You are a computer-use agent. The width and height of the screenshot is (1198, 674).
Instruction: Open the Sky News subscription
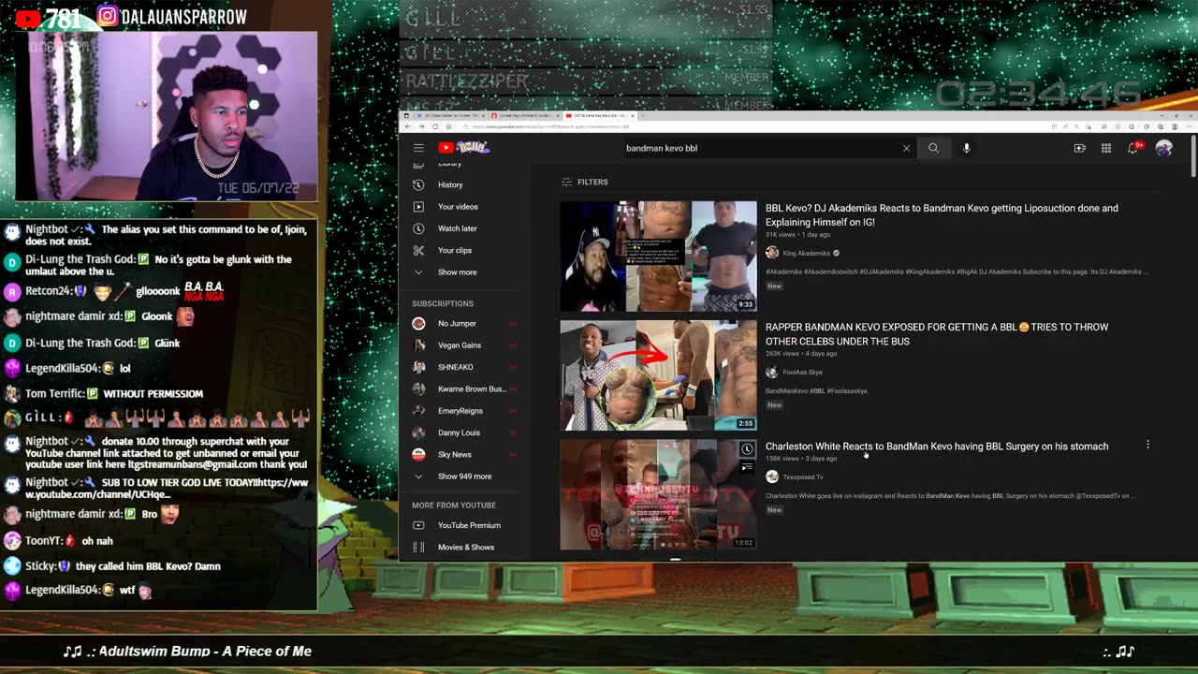click(x=465, y=454)
